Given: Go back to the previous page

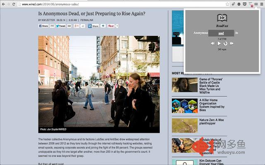Looking at the screenshot, I should (x=3, y=4).
